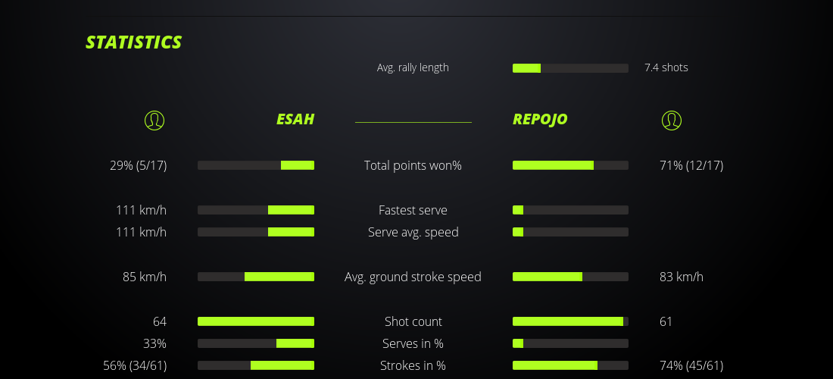Click ESAH's player profile icon
Viewport: 833px width, 379px height.
point(154,120)
